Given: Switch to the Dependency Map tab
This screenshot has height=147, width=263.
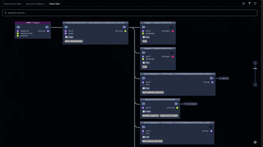Looking at the screenshot, I should click(12, 4).
